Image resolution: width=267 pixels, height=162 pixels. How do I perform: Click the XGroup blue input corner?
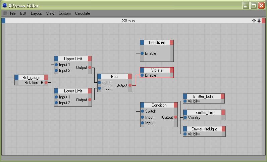click(3, 21)
